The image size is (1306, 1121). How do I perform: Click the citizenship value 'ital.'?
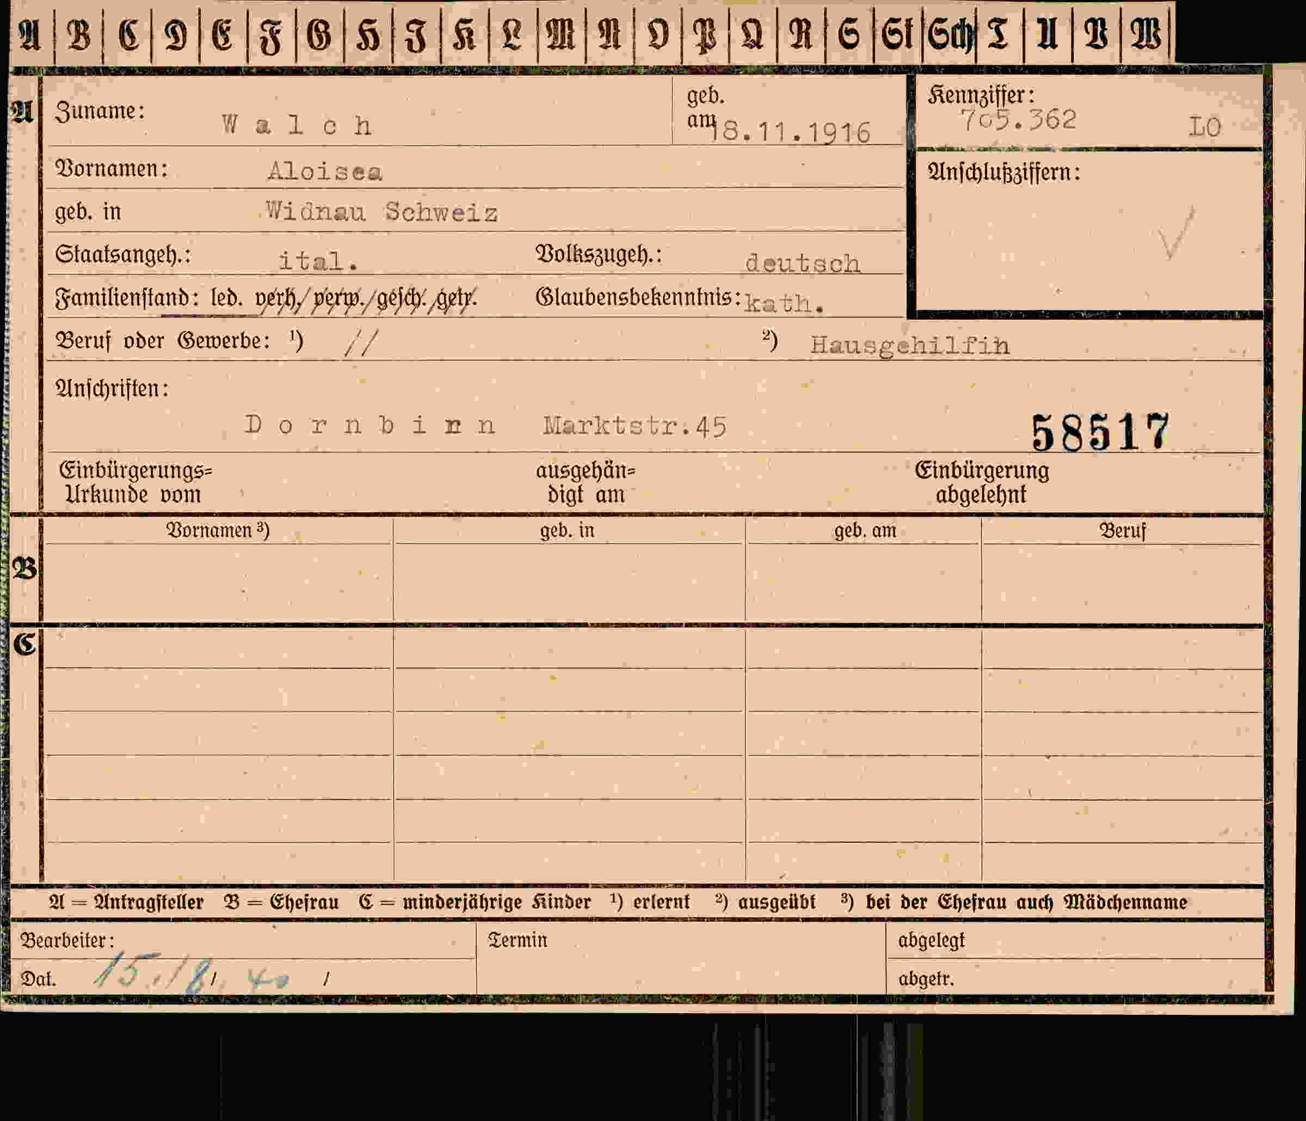pos(318,260)
